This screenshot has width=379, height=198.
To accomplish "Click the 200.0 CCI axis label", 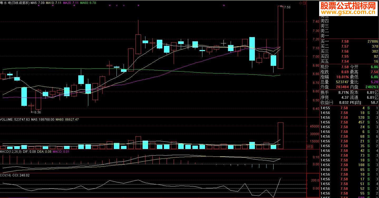I will [315, 180].
